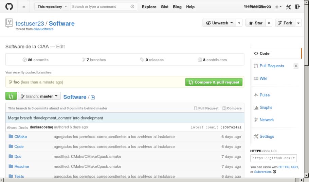
Task: Open Wiki in sidebar
Action: pyautogui.click(x=263, y=78)
